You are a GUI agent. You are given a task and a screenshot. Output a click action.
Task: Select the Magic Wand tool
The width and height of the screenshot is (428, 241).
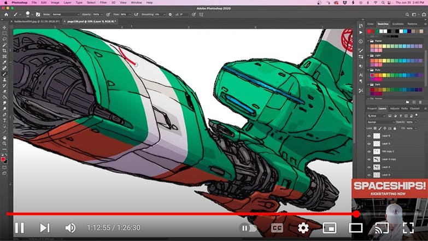4,45
